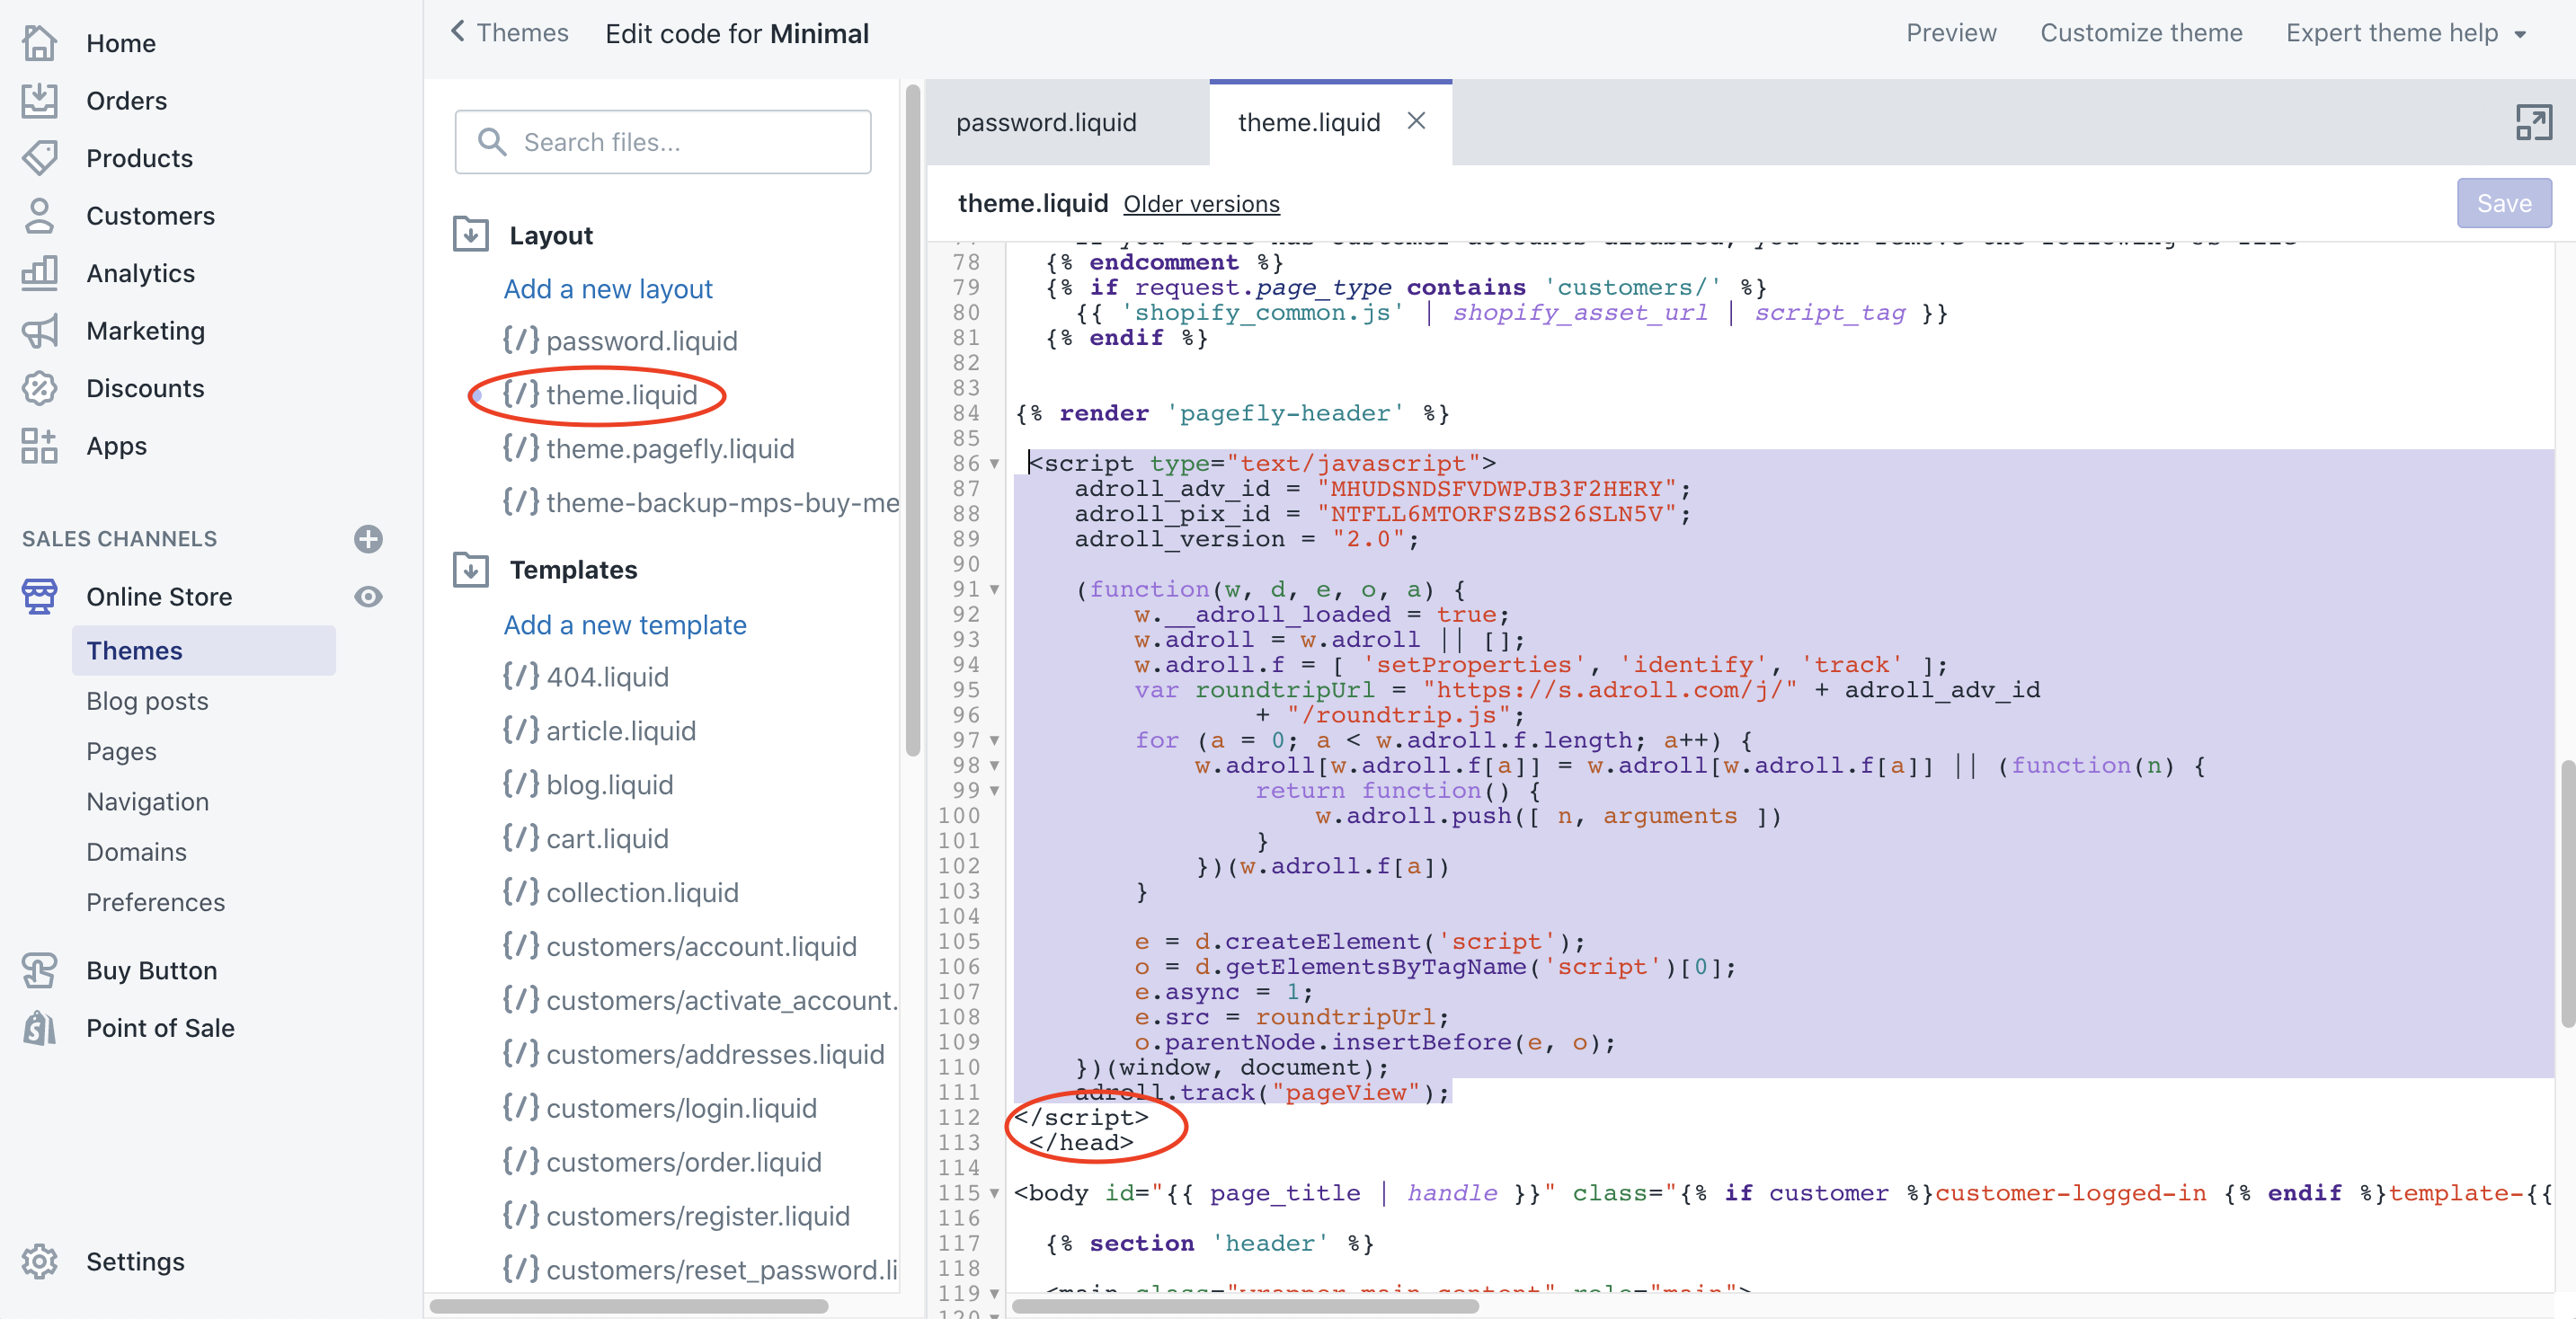Open Expert theme help dropdown
Viewport: 2576px width, 1319px height.
2406,33
